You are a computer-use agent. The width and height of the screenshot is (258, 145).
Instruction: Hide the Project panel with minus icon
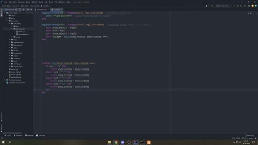(31, 10)
